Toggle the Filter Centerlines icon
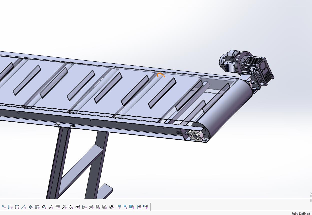Screen dimensions: 312x215 37,207
